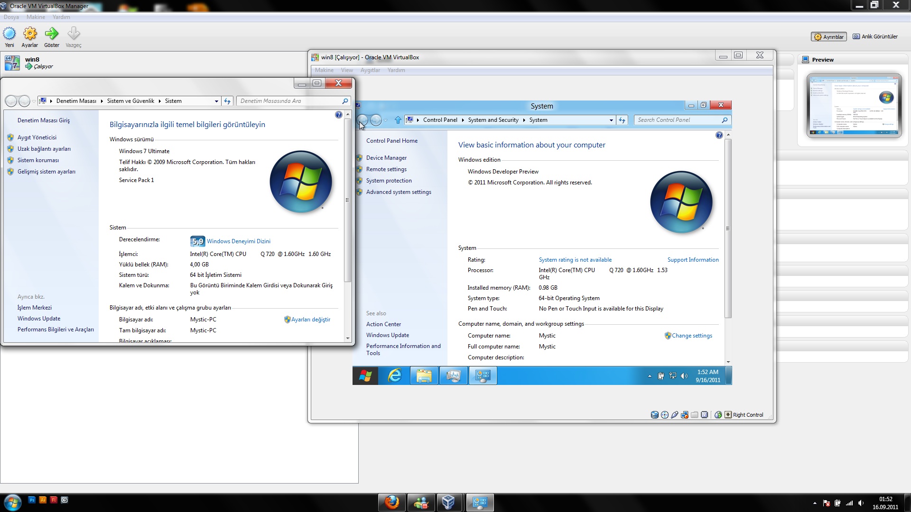Click host Windows 7 Start orb
911x512 pixels.
(x=12, y=503)
